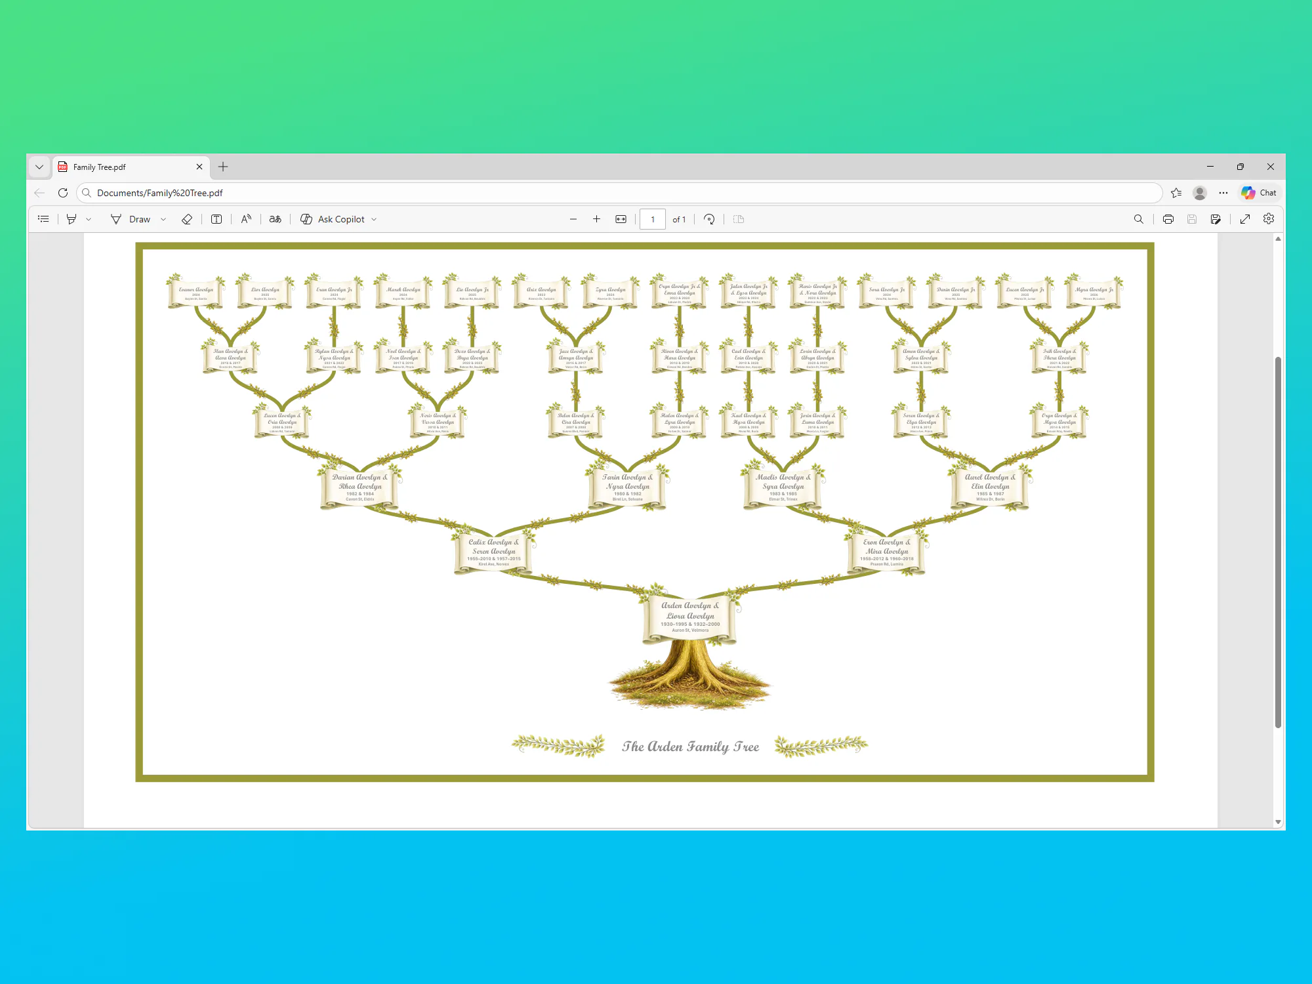Rotate the PDF page
Screen dimensions: 1312x984
coord(709,219)
